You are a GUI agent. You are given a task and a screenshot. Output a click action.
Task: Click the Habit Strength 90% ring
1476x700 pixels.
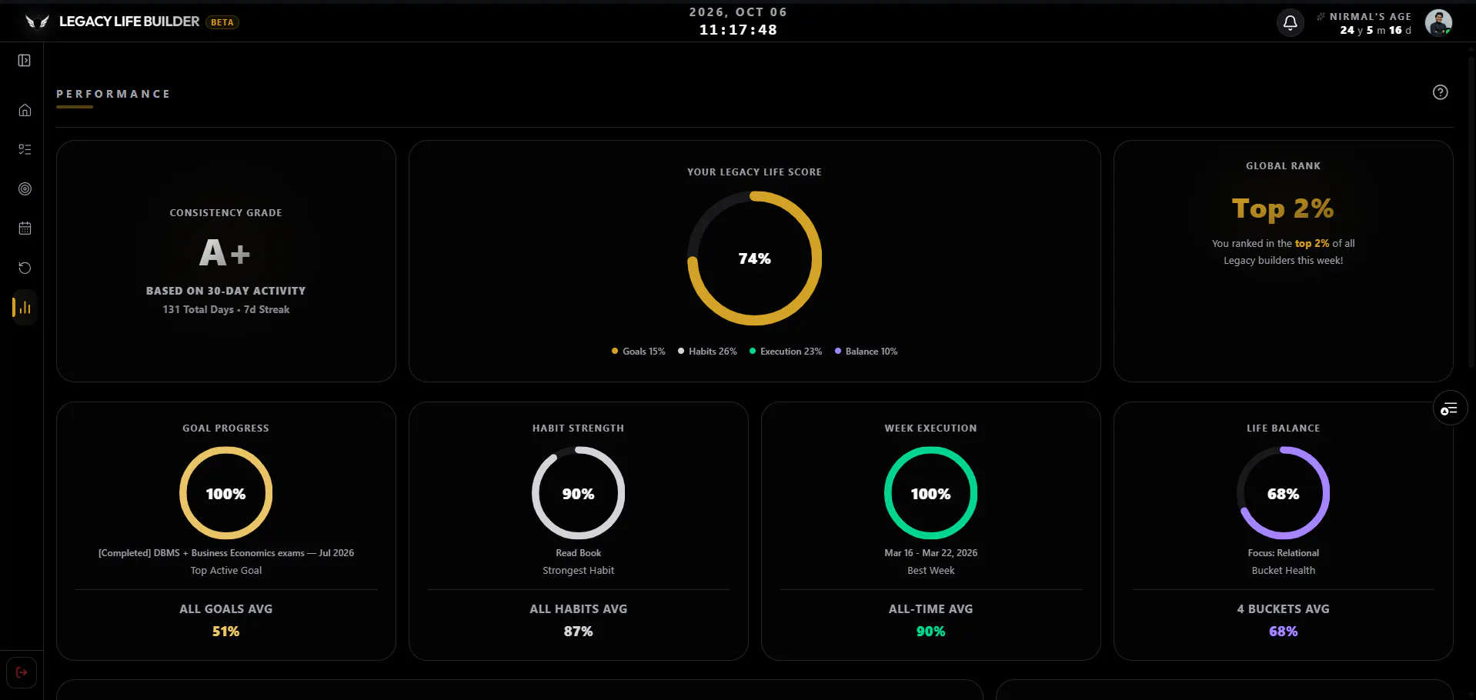click(x=578, y=493)
